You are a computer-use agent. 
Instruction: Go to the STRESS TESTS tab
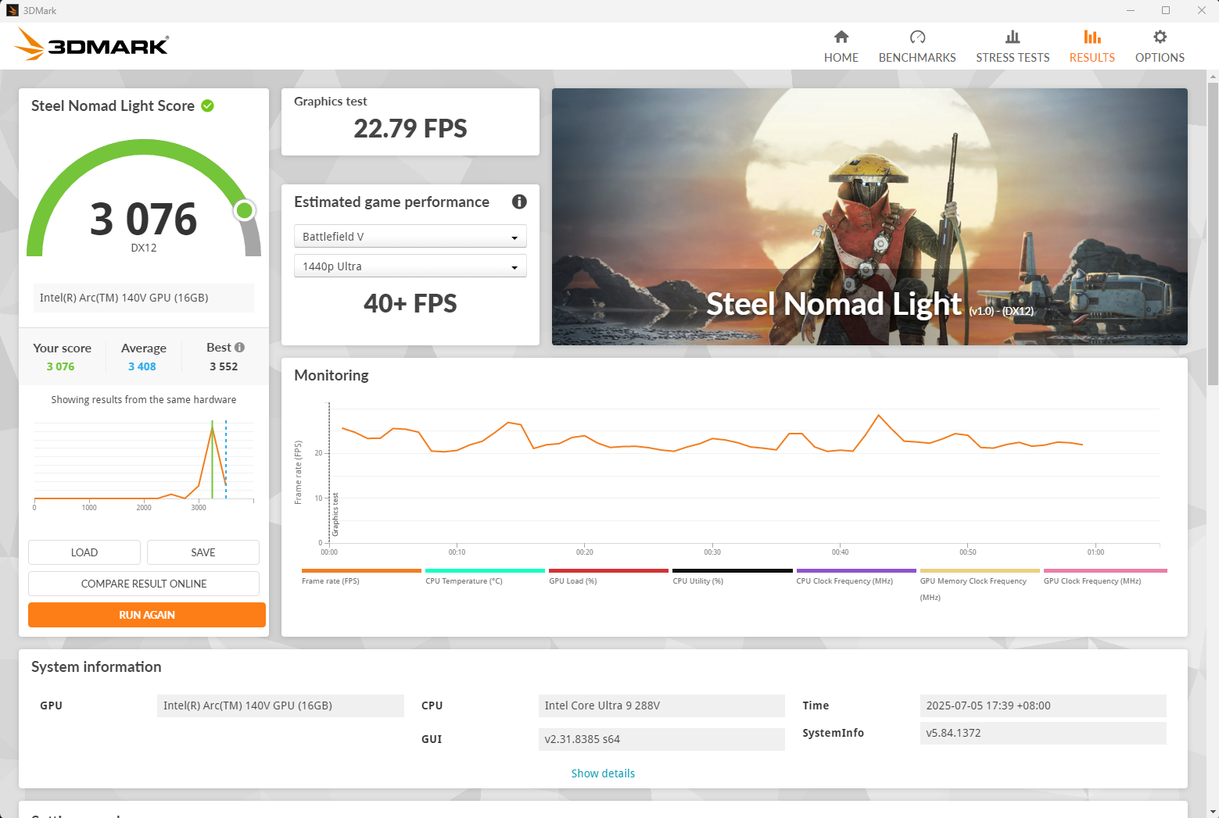pos(1013,47)
